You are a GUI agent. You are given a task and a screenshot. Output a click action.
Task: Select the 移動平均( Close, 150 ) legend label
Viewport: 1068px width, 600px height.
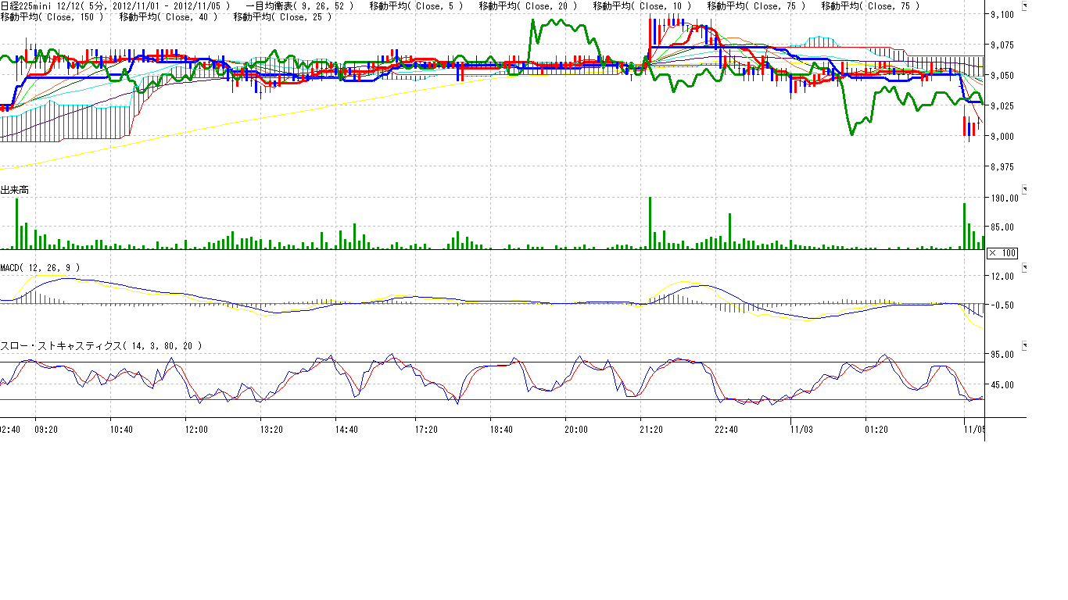(52, 17)
